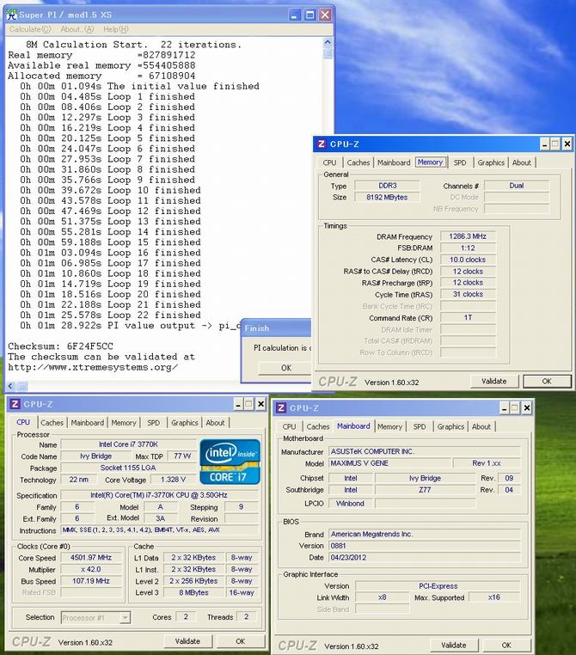The height and width of the screenshot is (655, 576).
Task: Open About tab in CPU window
Action: (215, 423)
